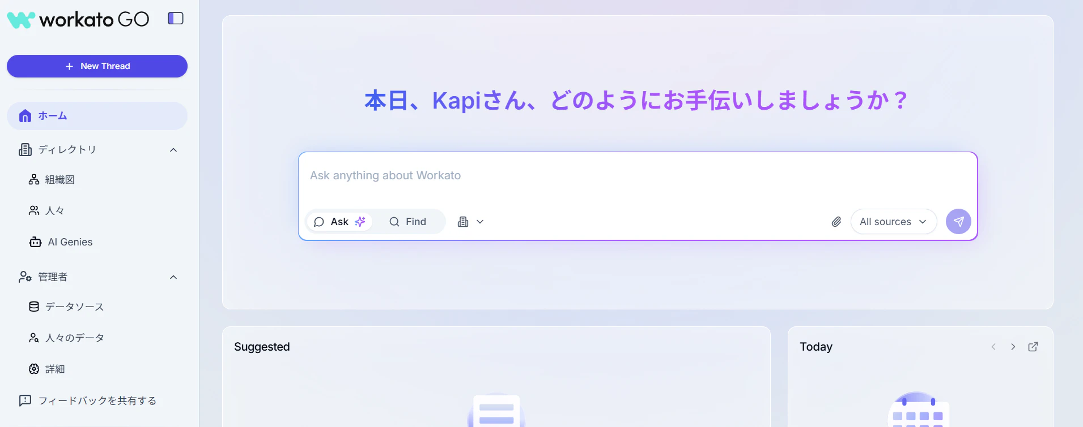This screenshot has height=427, width=1083.
Task: Start a New Thread
Action: pyautogui.click(x=97, y=66)
